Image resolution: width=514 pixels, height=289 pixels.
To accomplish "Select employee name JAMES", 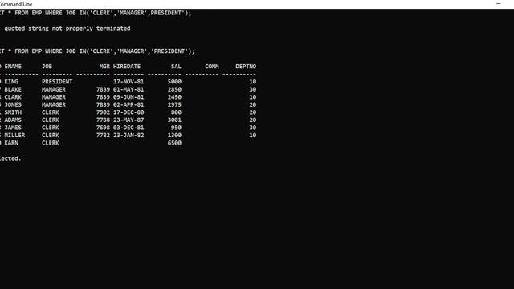I will click(13, 128).
